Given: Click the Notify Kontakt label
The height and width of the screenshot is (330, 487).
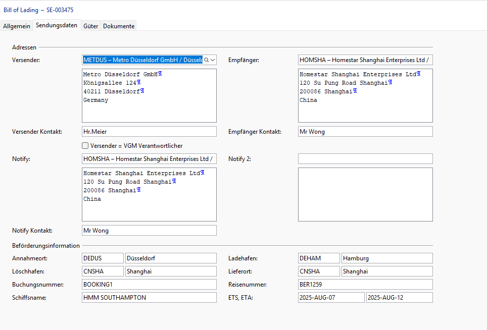Looking at the screenshot, I should point(32,231).
